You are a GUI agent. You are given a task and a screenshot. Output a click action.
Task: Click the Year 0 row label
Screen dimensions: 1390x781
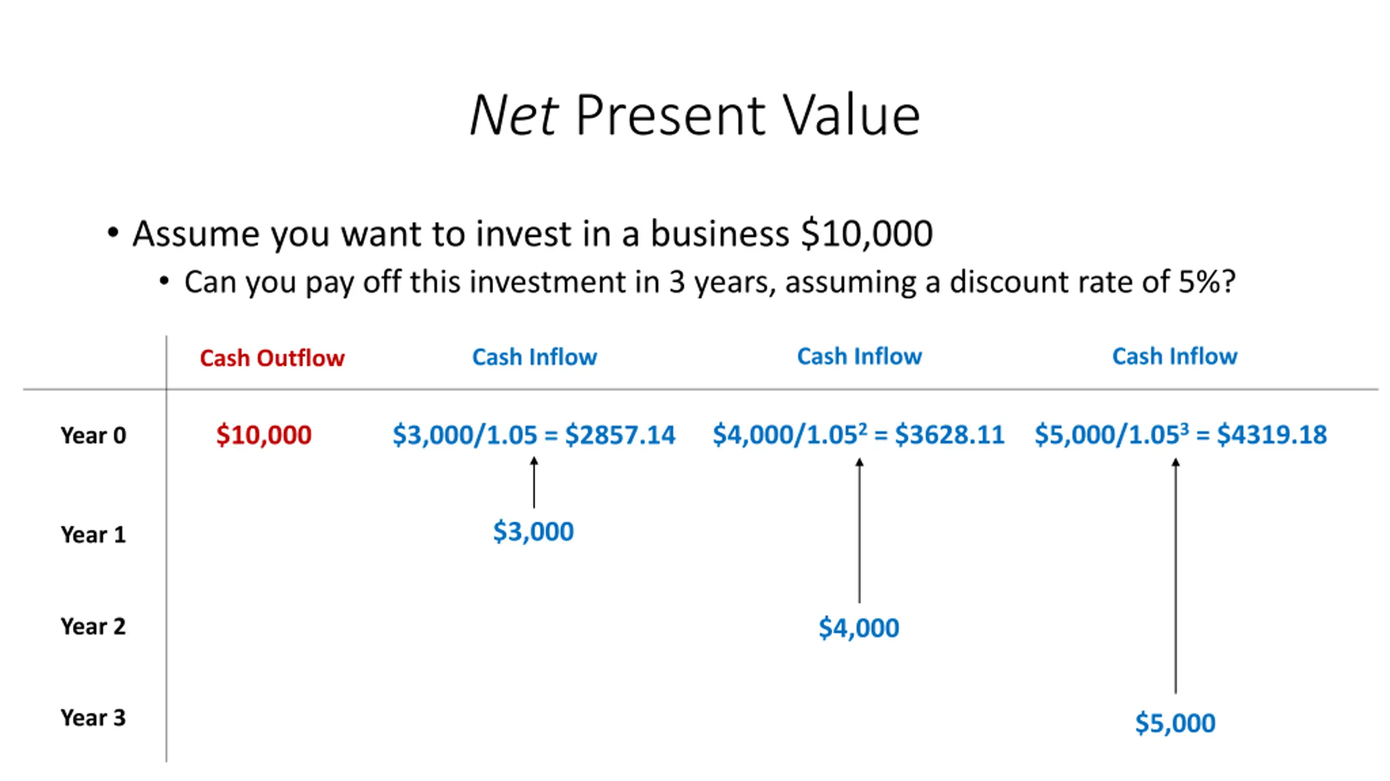pyautogui.click(x=93, y=435)
